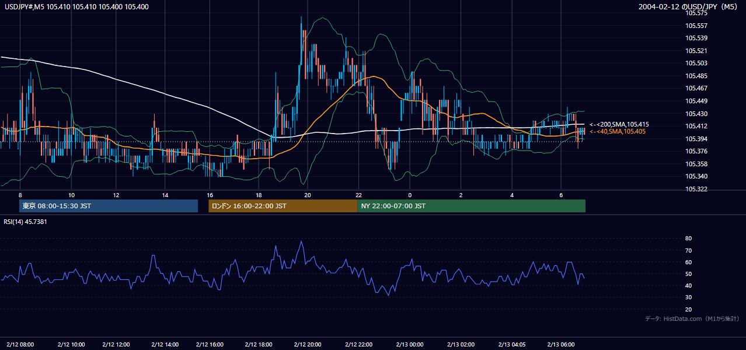746x350 pixels.
Task: Click the 40 SMA 105.405 label
Action: [618, 131]
